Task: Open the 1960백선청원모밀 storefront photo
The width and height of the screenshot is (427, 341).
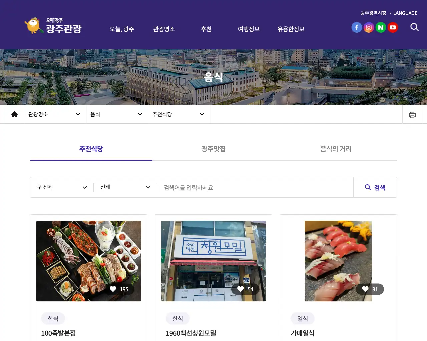Action: 213,261
